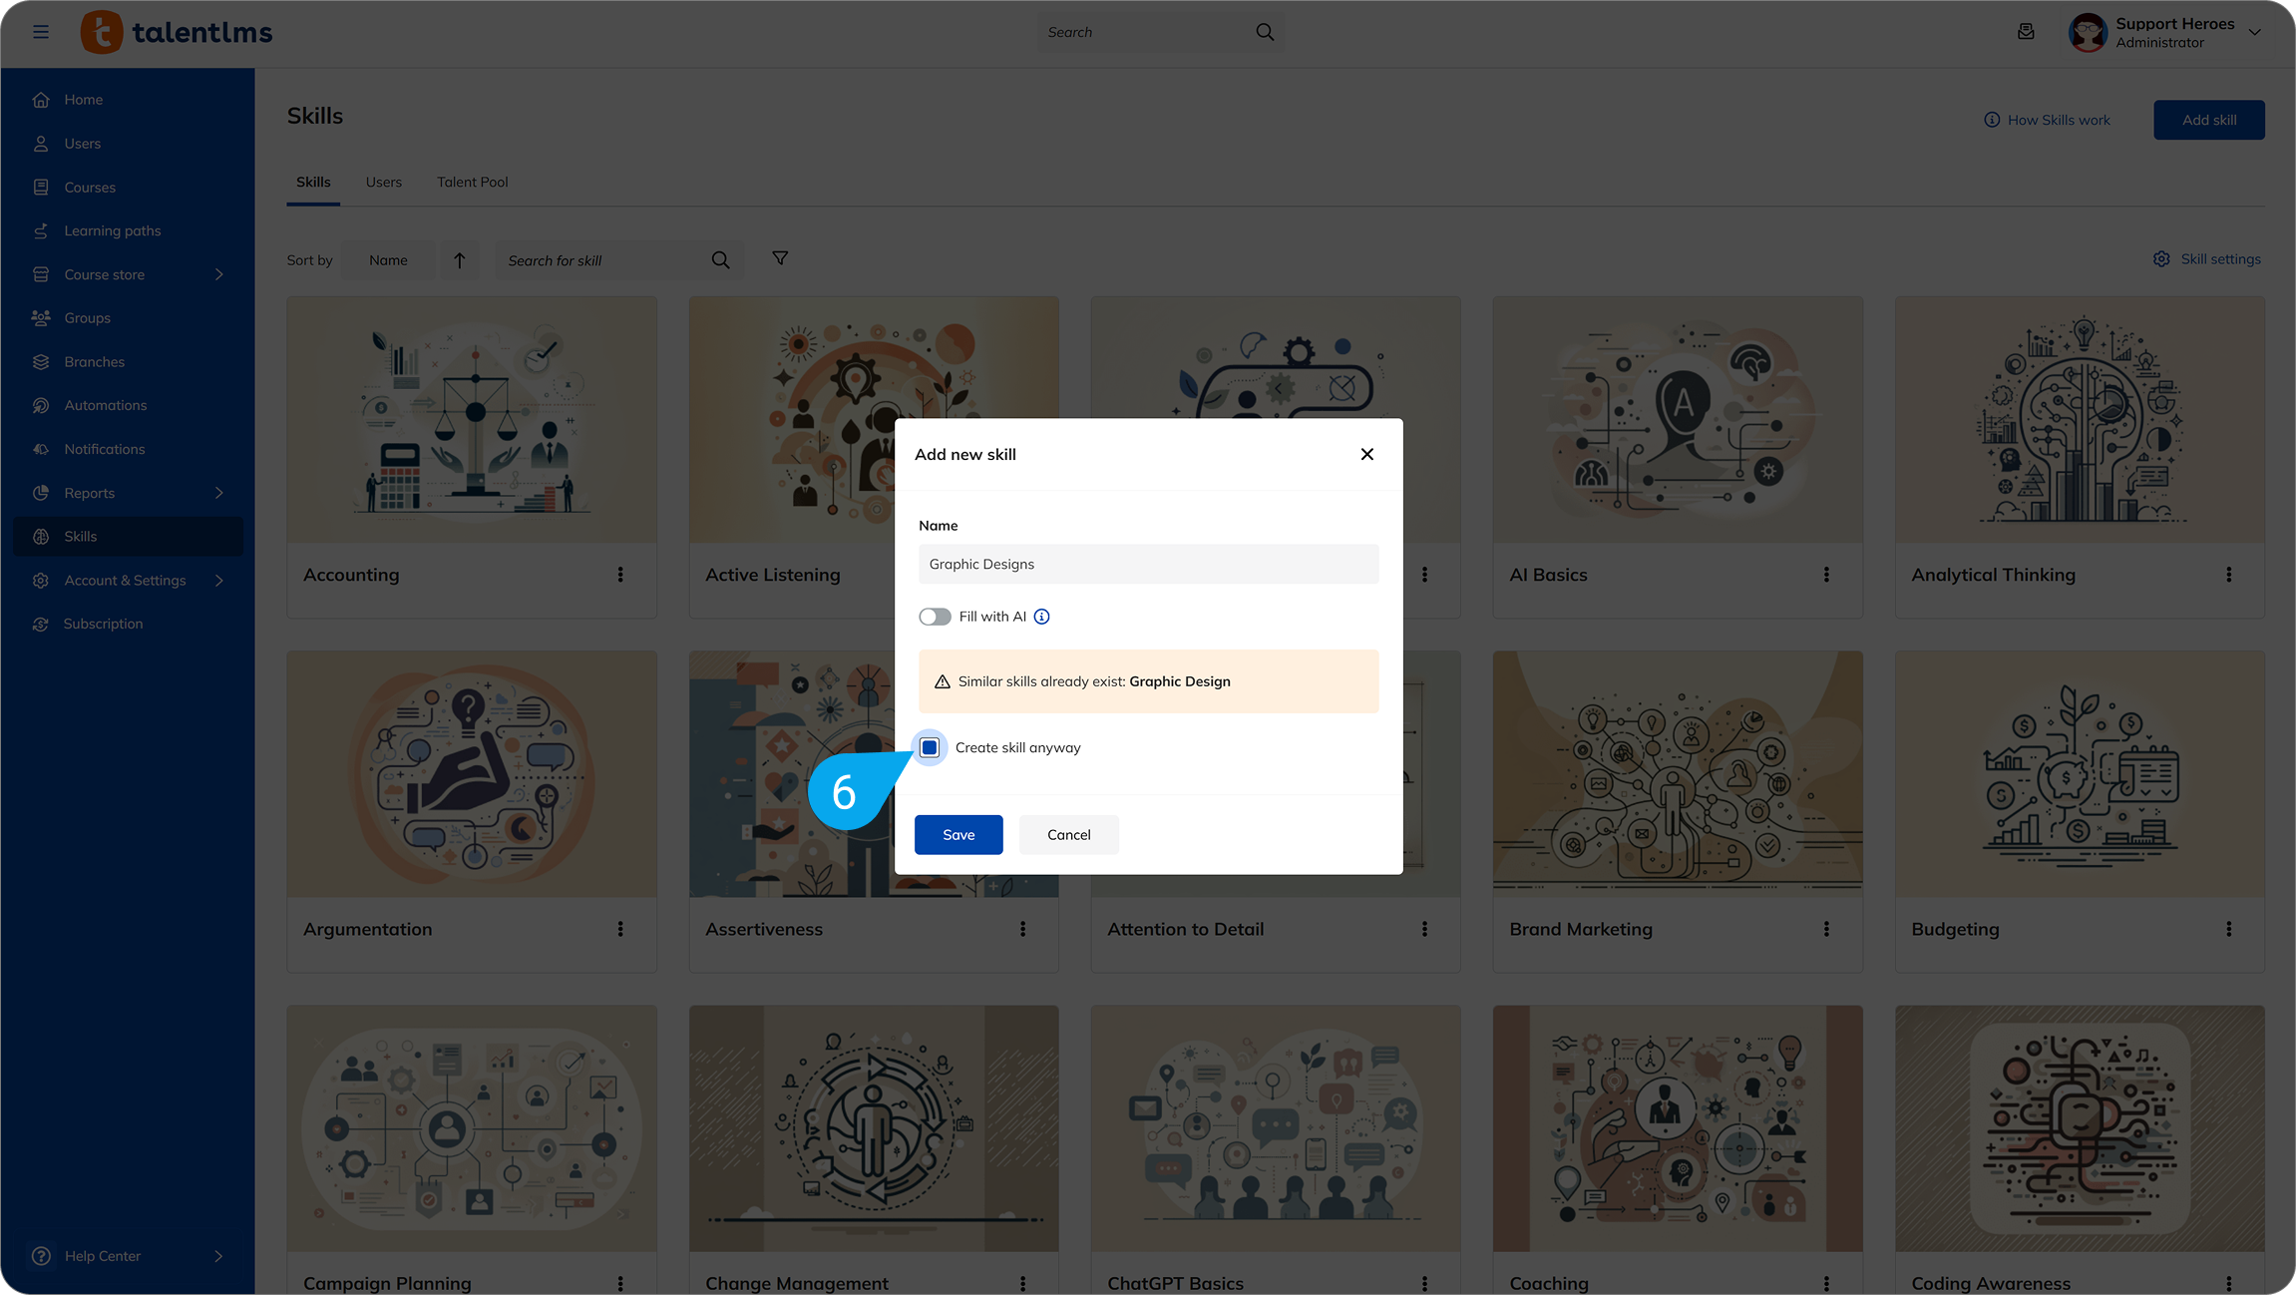Click the skill filter funnel icon
Image resolution: width=2296 pixels, height=1295 pixels.
780,258
